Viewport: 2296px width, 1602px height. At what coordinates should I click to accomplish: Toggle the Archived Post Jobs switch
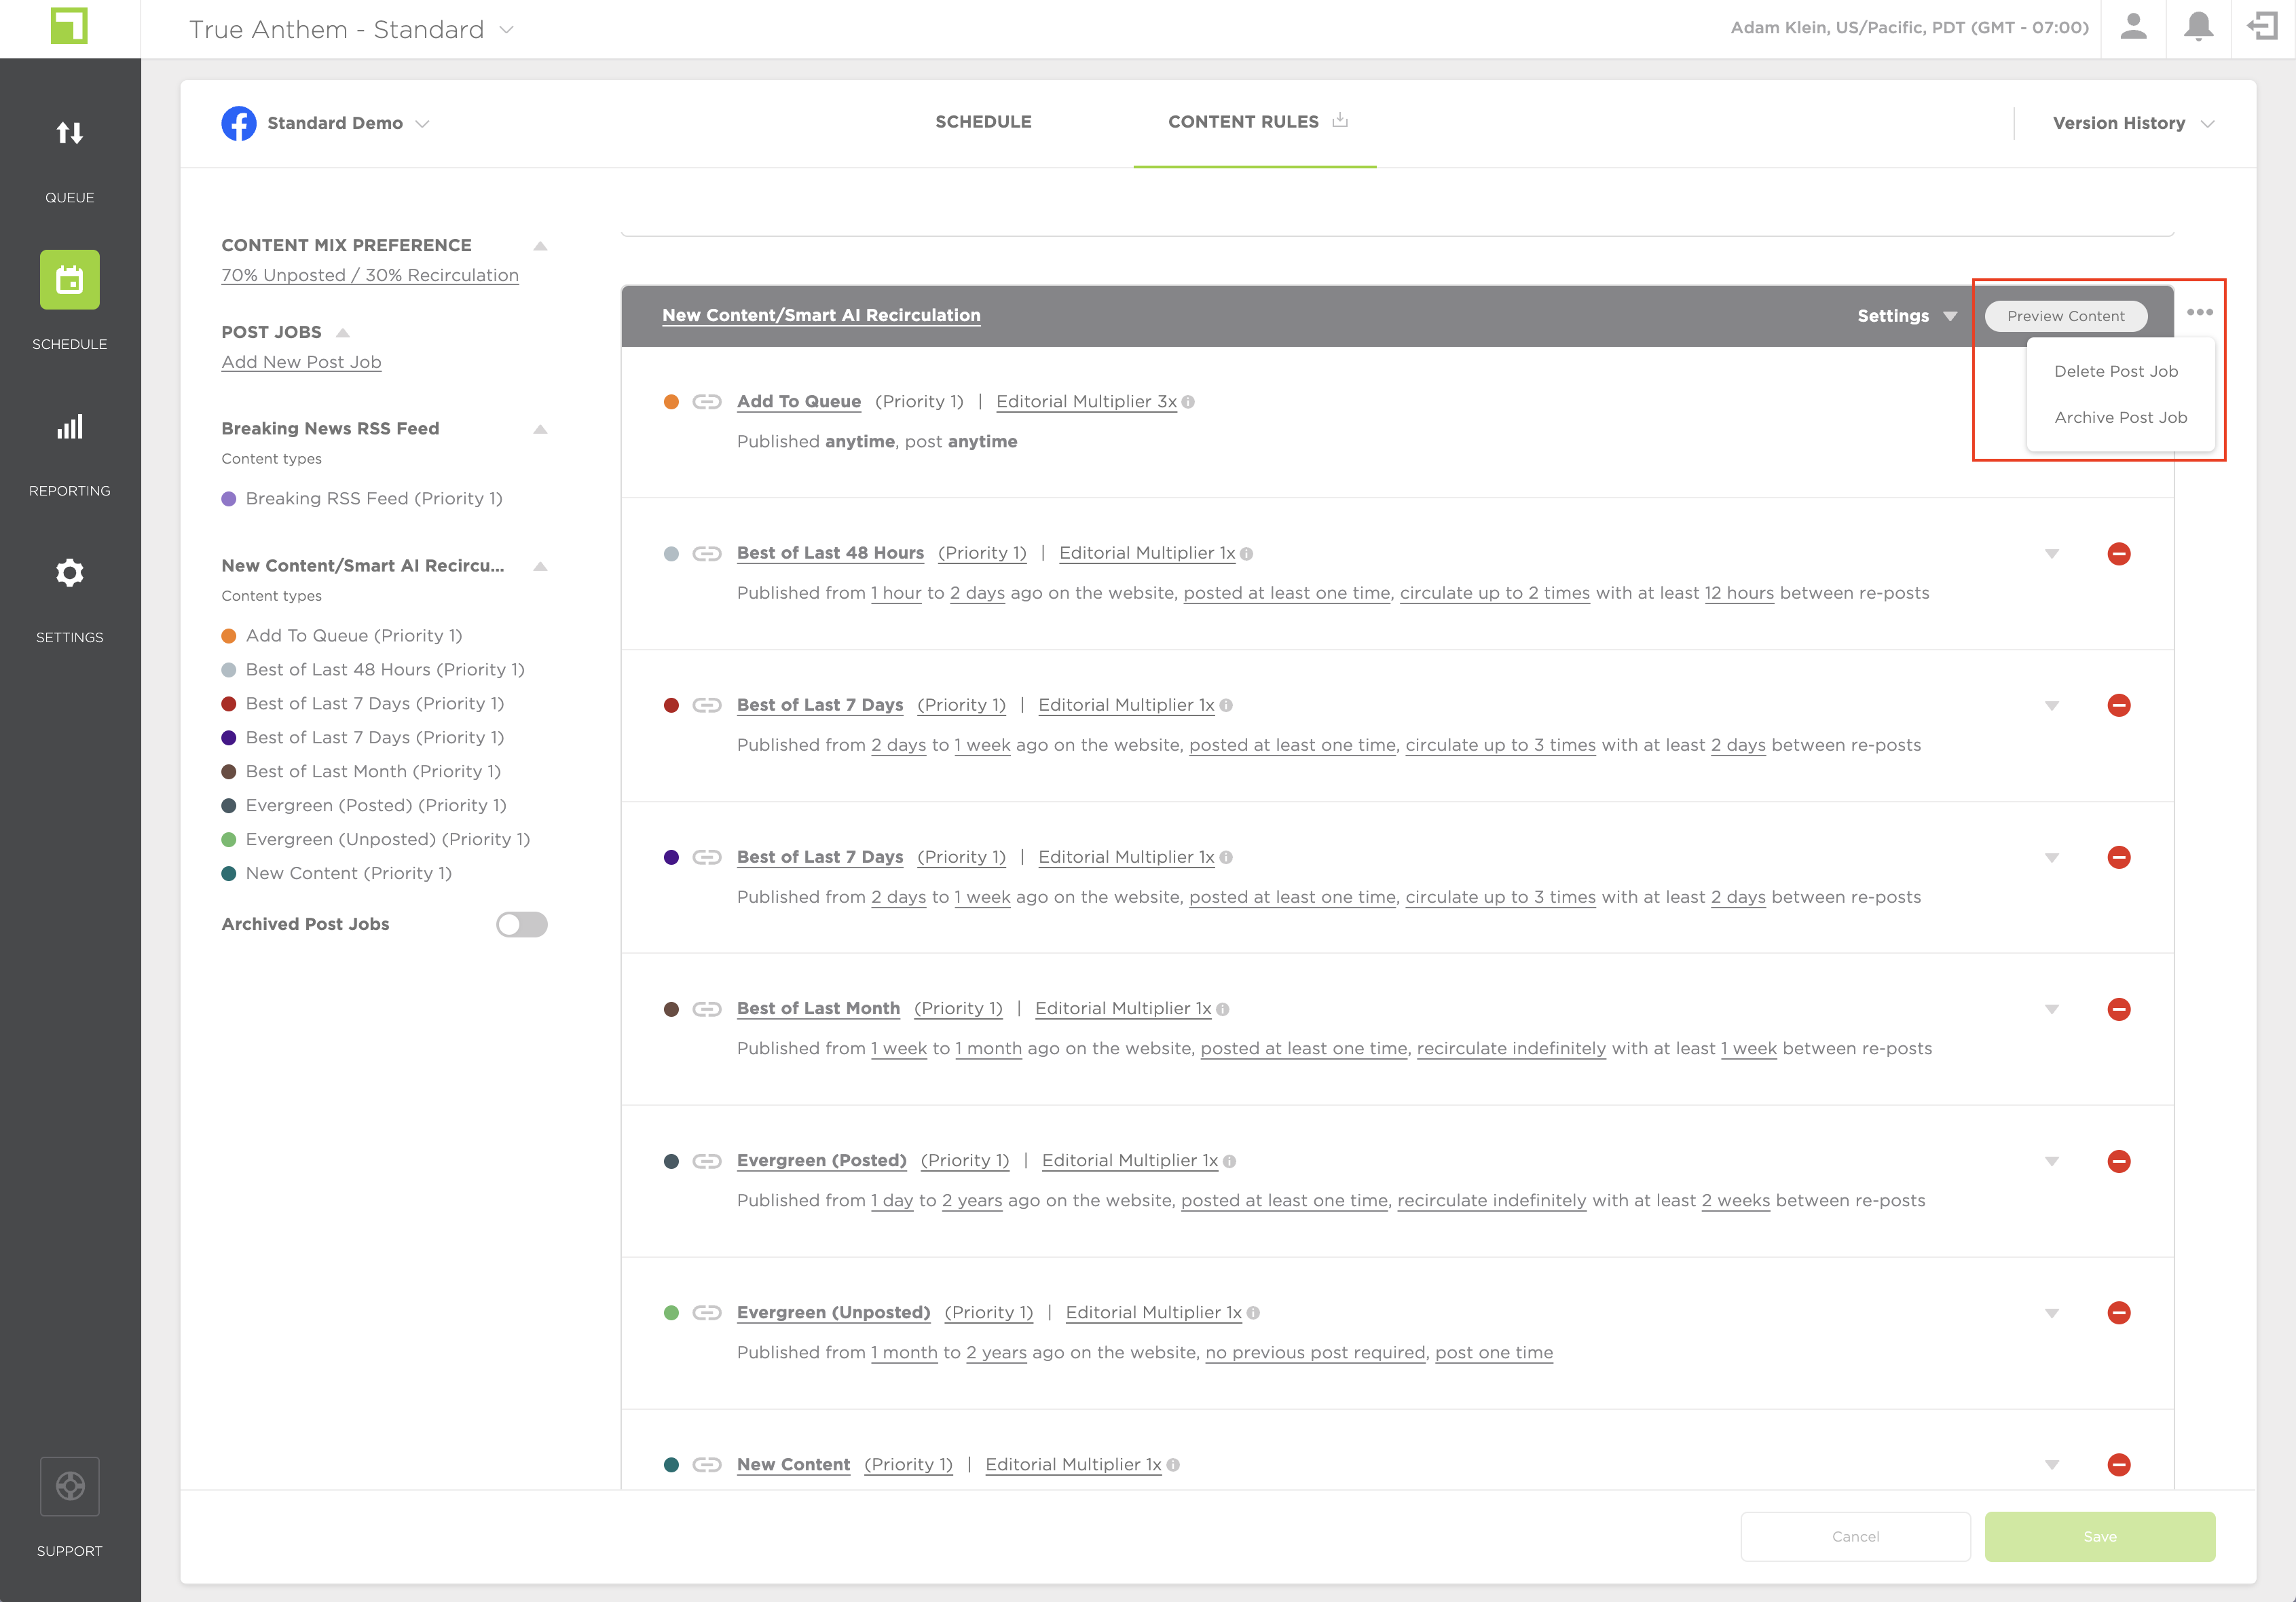pos(522,924)
